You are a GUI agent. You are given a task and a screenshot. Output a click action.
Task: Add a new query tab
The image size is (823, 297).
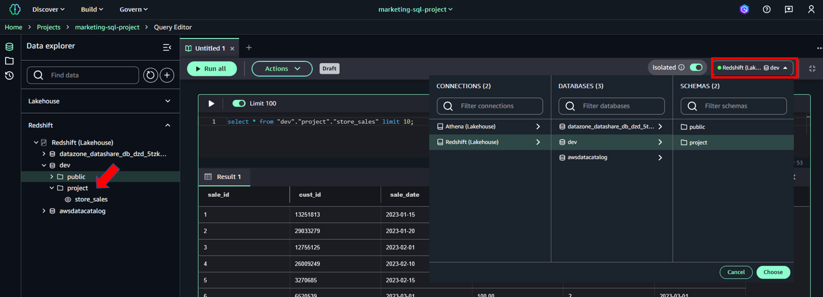[x=249, y=48]
